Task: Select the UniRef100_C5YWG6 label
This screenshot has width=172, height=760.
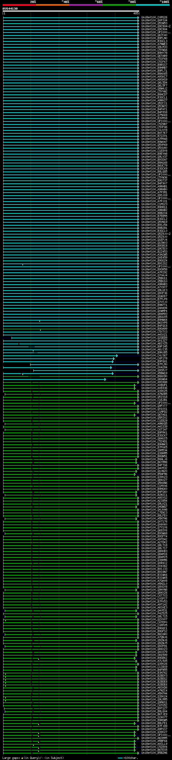Action: pyautogui.click(x=154, y=50)
